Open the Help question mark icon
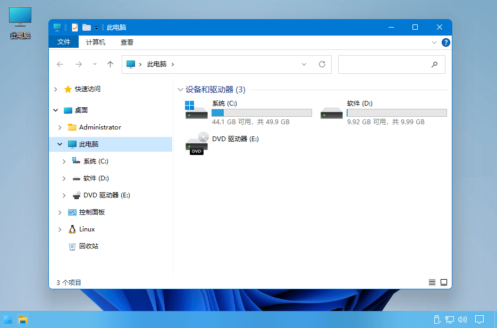Screen dimensions: 497x328 point(445,42)
